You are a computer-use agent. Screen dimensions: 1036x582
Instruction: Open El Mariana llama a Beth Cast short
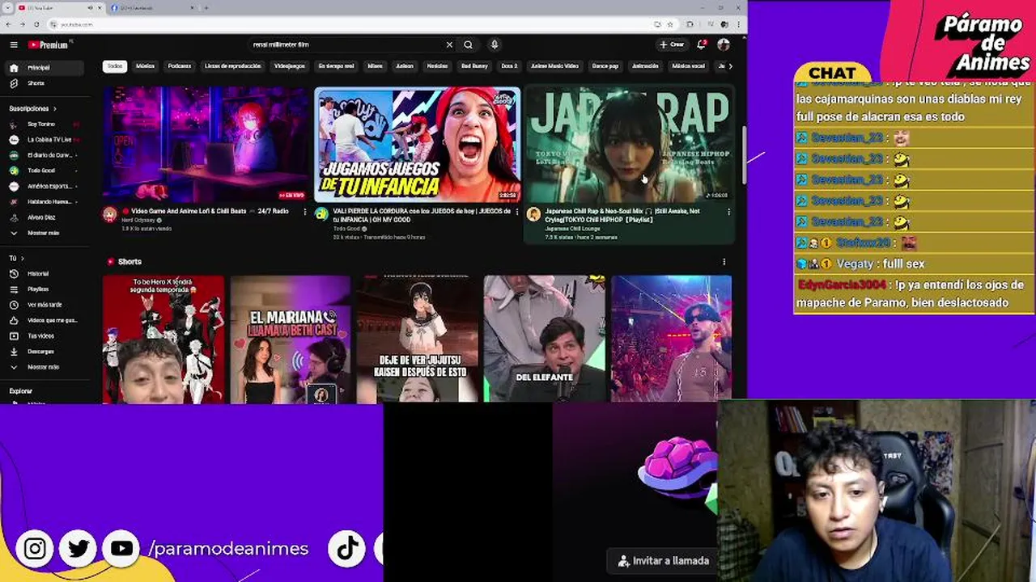click(291, 339)
